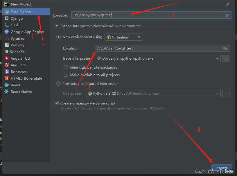Select Pyramid project type
Screen dimensions: 237x176
[26, 38]
